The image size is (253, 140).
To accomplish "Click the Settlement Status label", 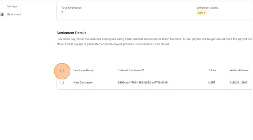I will 207,7.
